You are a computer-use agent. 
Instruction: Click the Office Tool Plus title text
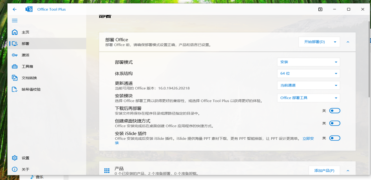click(x=52, y=9)
